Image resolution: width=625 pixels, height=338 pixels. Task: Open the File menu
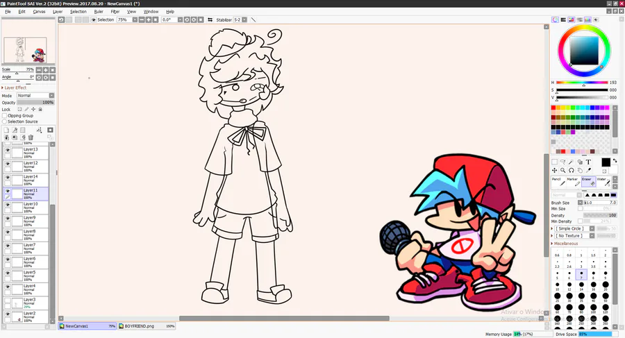8,12
